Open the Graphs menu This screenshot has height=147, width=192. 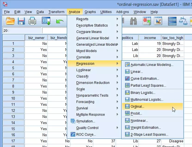[x=90, y=12]
